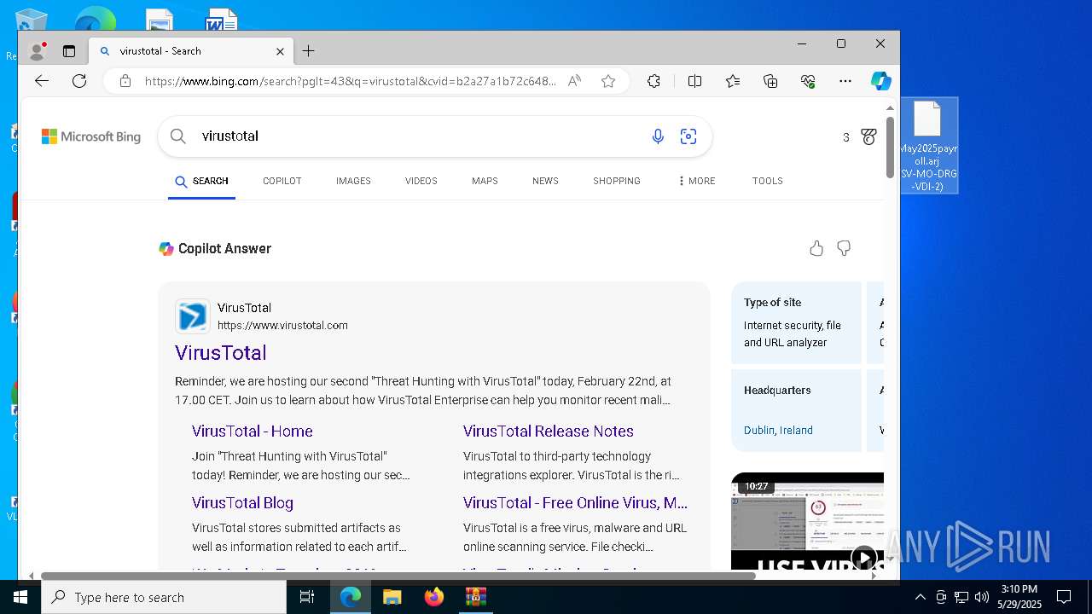Open the TOOLS option
The image size is (1092, 614).
point(768,181)
